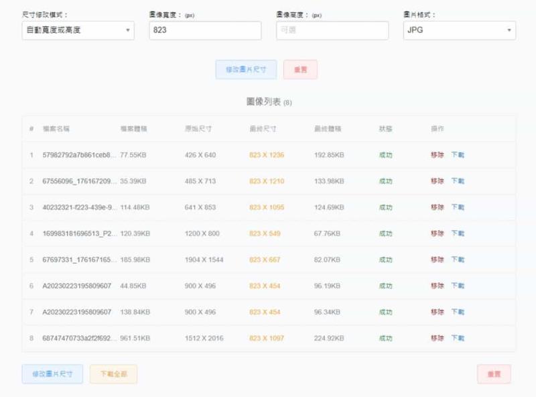The height and width of the screenshot is (397, 536).
Task: Click the final size 823 X 667
Action: (x=265, y=260)
